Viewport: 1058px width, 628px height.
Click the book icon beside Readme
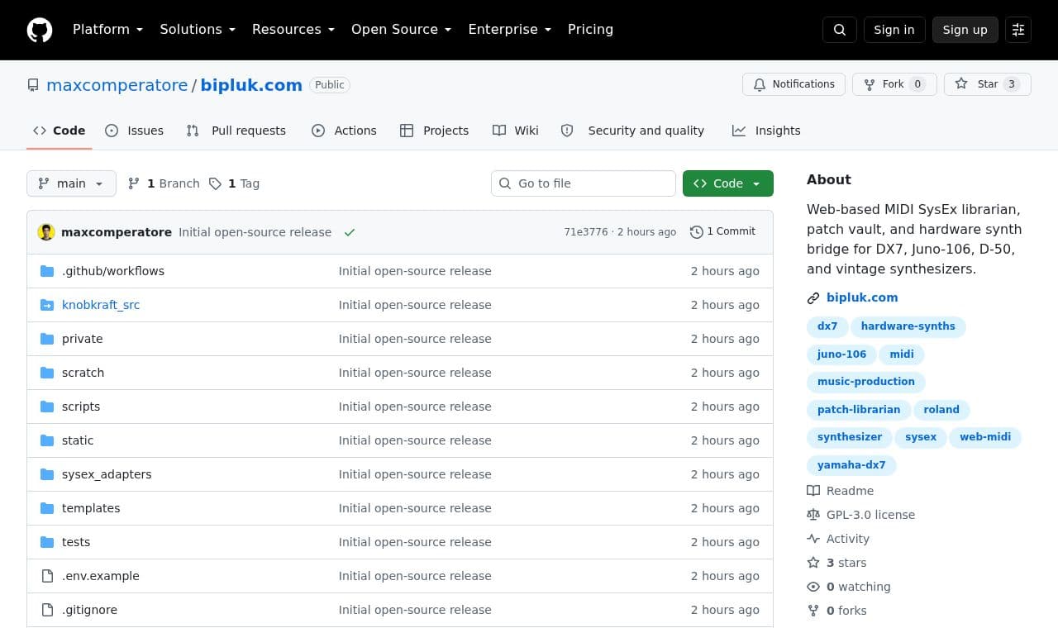click(x=813, y=491)
